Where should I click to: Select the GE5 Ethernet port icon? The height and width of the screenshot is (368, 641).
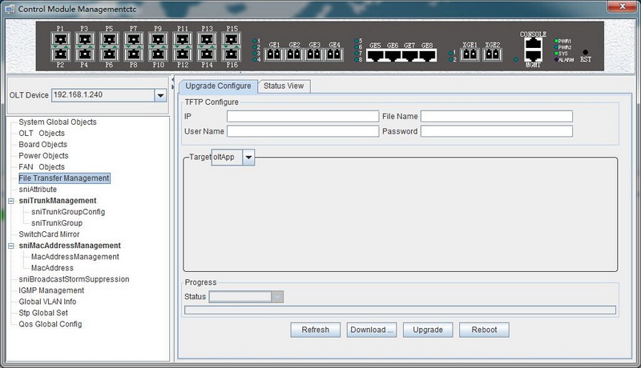coord(375,56)
